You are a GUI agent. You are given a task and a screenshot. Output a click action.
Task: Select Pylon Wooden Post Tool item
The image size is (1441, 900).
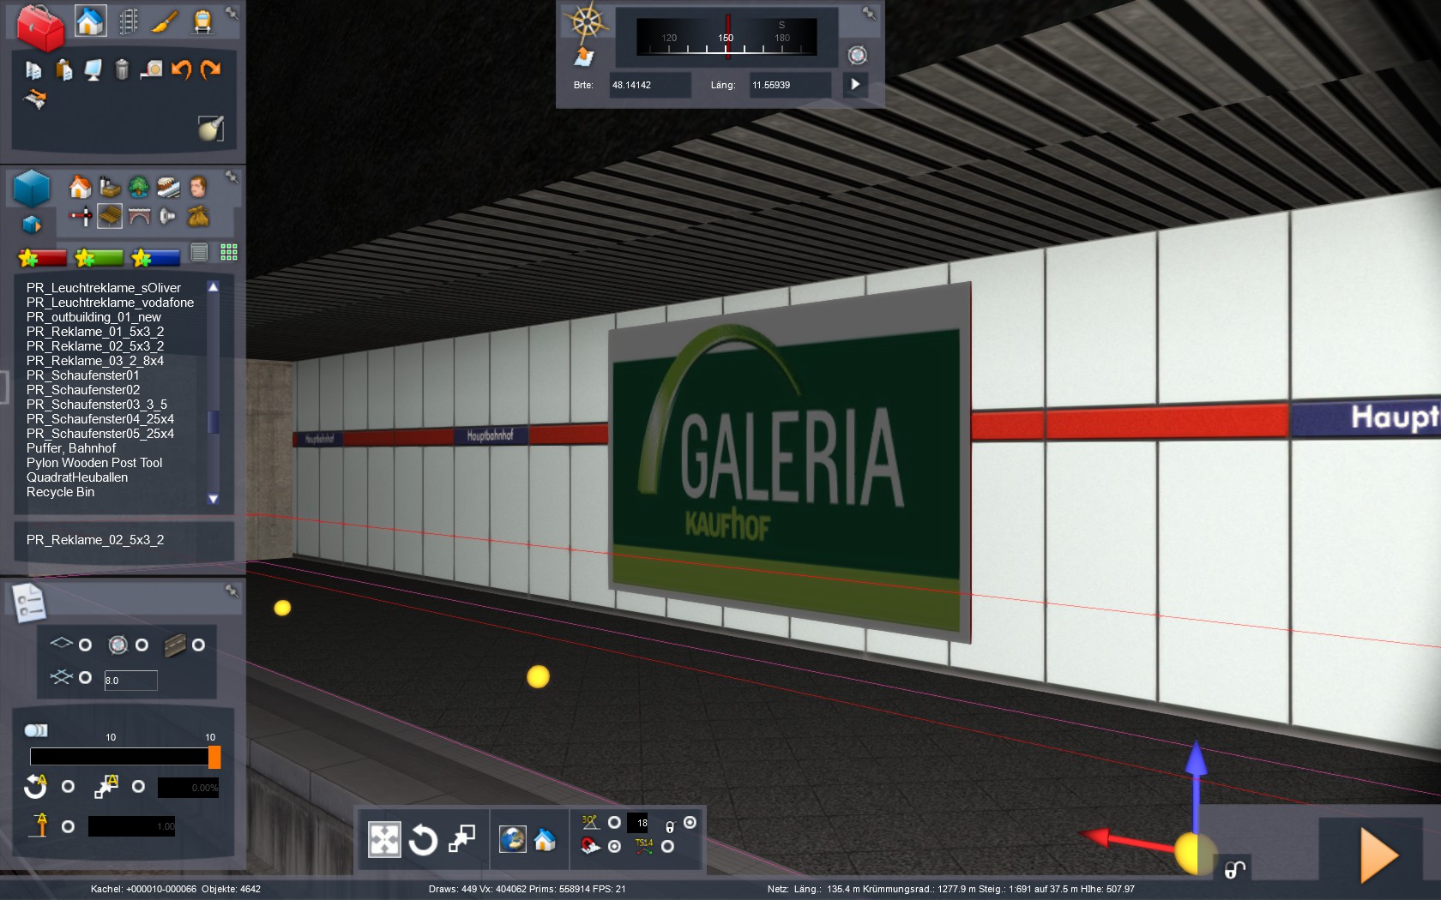94,463
